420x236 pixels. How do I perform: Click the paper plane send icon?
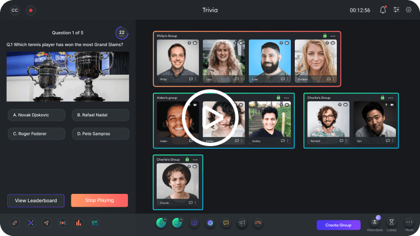click(x=47, y=223)
